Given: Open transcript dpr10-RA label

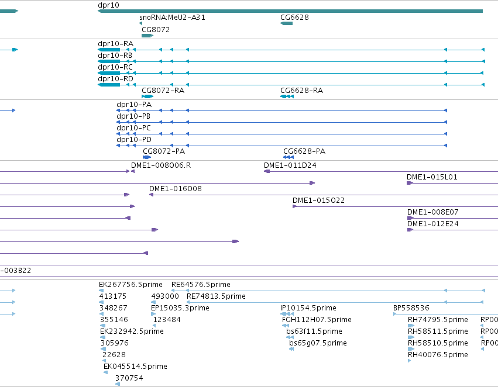Looking at the screenshot, I should click(116, 44).
